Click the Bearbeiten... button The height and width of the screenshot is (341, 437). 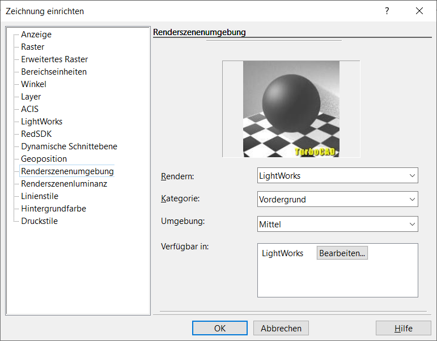[x=342, y=253]
